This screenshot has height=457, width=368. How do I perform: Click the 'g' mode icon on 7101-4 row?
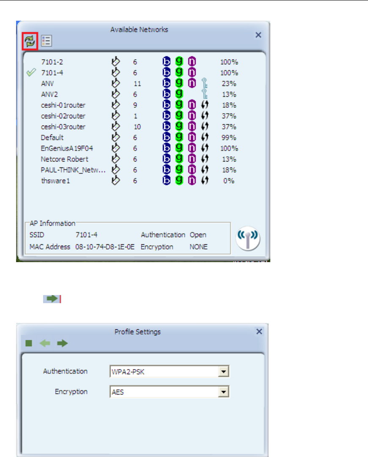click(179, 73)
